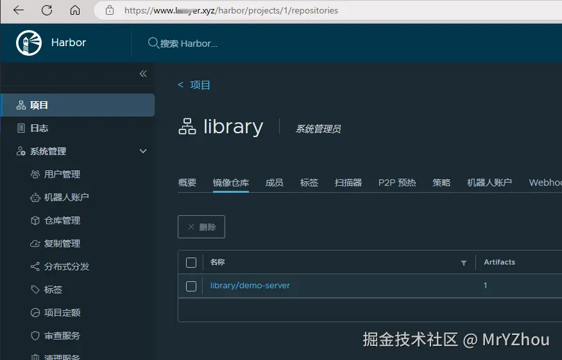Click the artifacts count 1 cell
Screen dimensions: 562x360
click(x=485, y=286)
